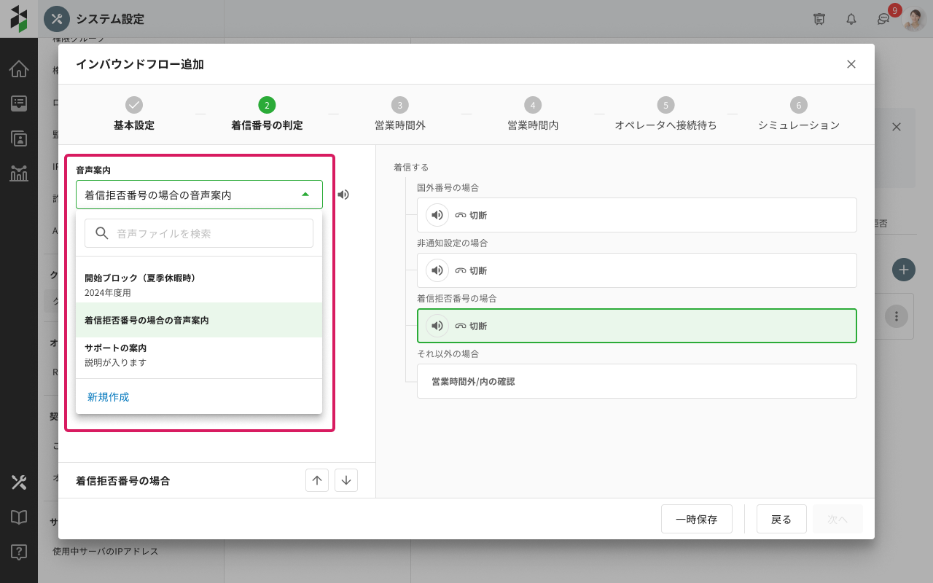This screenshot has height=583, width=933.
Task: Open the help question mark icon
Action: 19,552
